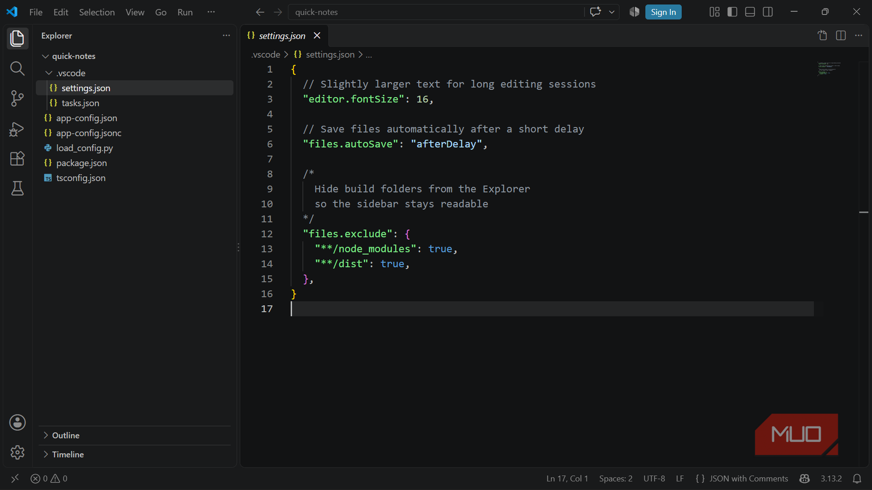Close the settings.json tab
Image resolution: width=872 pixels, height=490 pixels.
(x=317, y=35)
